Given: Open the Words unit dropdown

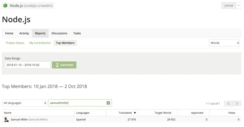Looking at the screenshot, I should 224,43.
